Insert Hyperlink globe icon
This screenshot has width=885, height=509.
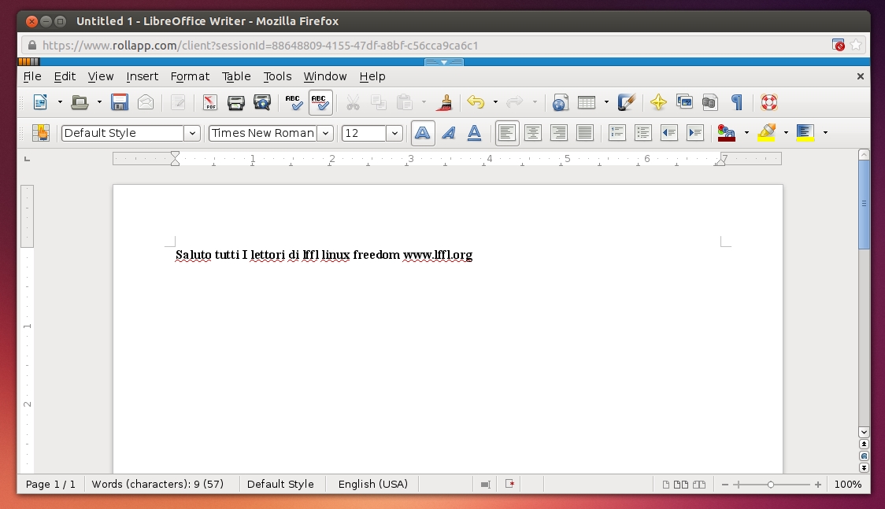pos(560,102)
